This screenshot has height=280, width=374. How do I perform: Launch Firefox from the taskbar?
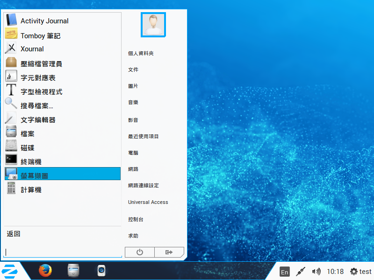coord(45,271)
